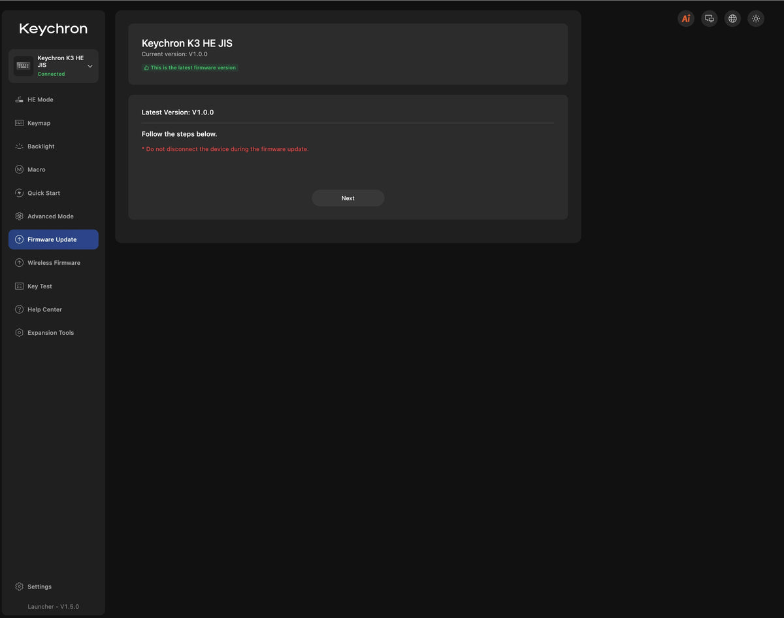Click the Follow the steps below text
The height and width of the screenshot is (618, 784).
point(179,134)
